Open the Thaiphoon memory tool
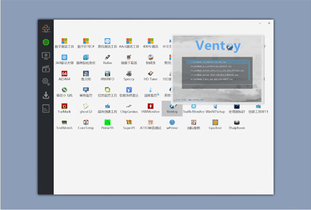The width and height of the screenshot is (311, 210). pos(236,123)
